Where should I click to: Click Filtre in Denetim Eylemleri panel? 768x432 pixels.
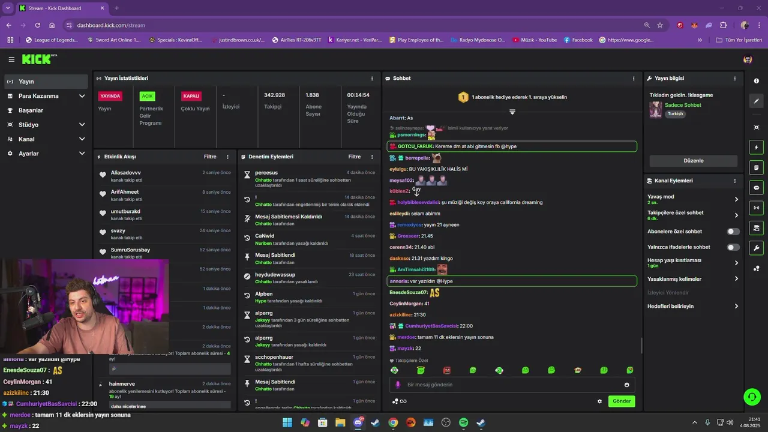point(355,157)
